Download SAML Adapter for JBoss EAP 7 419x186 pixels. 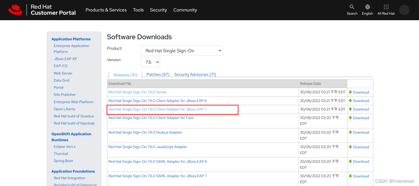(x=361, y=176)
